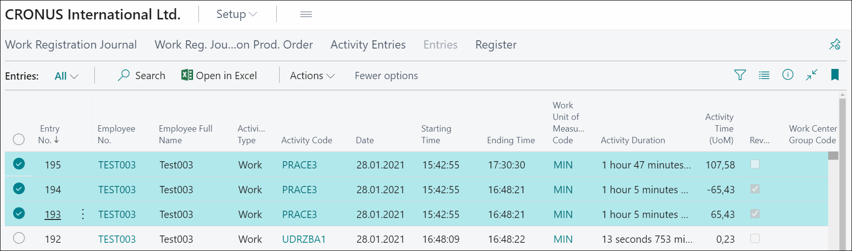Toggle the list view layout icon
This screenshot has height=251, width=852.
tap(764, 75)
